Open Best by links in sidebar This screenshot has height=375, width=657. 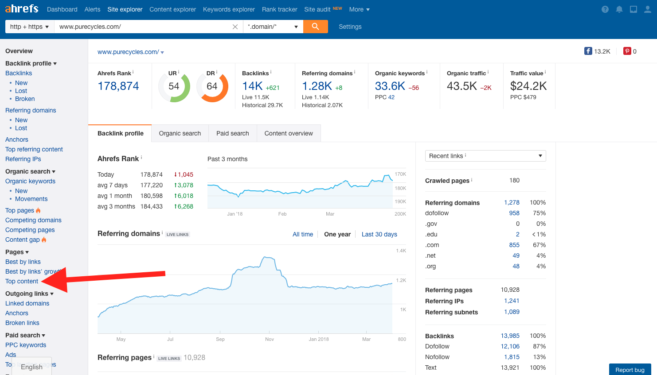tap(23, 262)
